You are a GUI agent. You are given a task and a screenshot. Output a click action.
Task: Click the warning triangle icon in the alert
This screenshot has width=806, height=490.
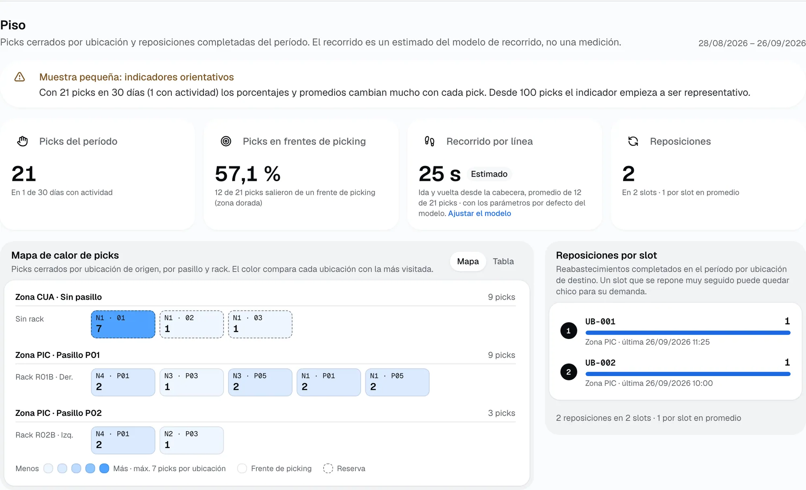point(20,77)
